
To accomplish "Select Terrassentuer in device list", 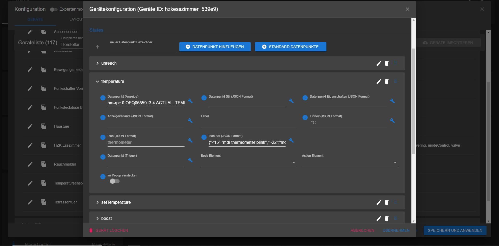I will coord(65,202).
